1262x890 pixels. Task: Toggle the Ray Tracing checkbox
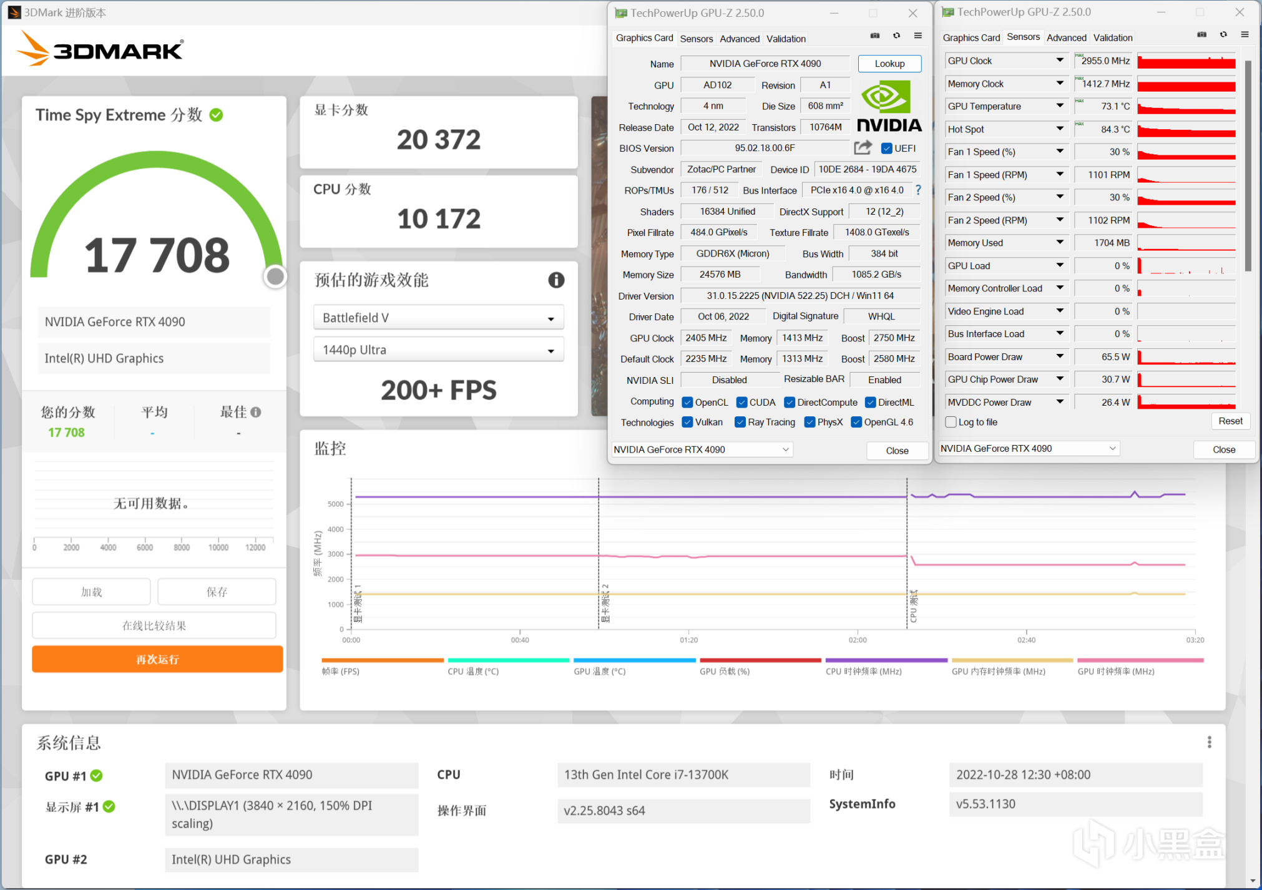740,422
